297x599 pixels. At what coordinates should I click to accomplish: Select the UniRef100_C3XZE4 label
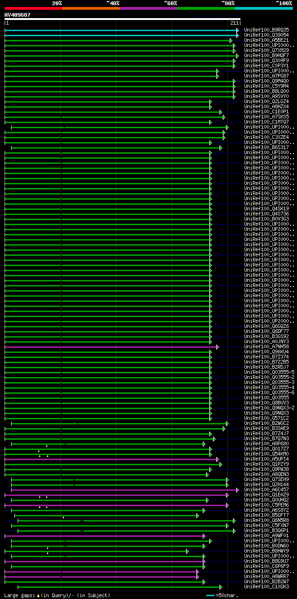point(266,137)
